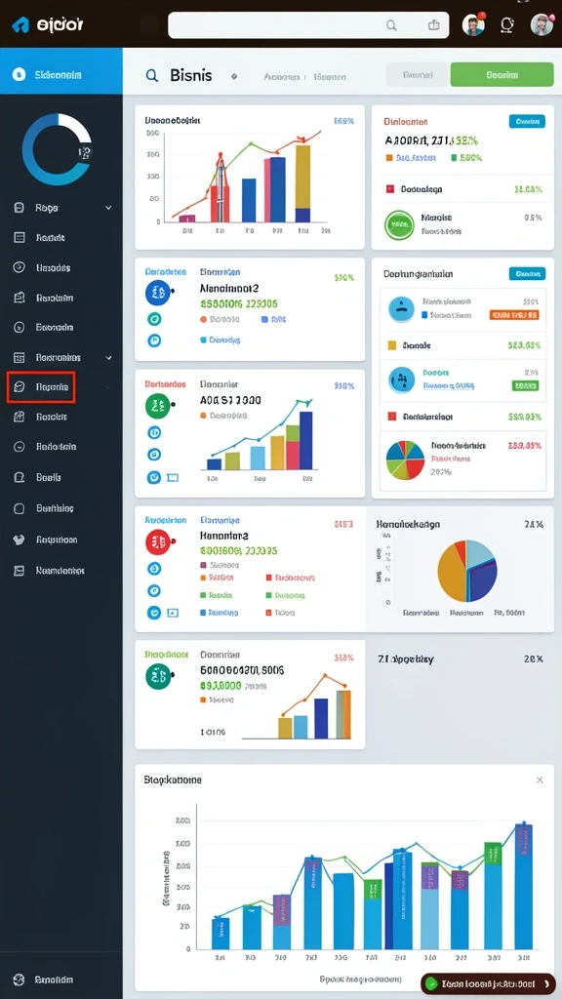Click the magnifier icon beside the Bisnis title
The width and height of the screenshot is (562, 999).
tap(151, 75)
